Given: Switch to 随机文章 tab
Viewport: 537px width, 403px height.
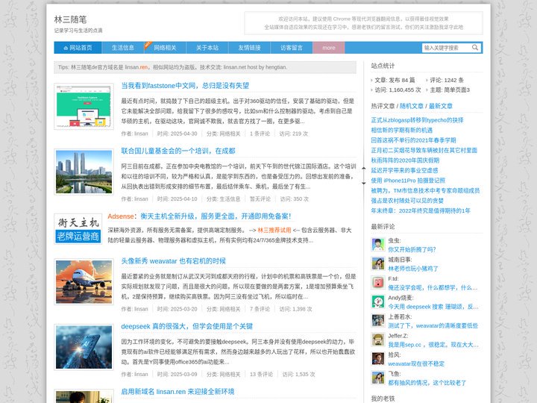Looking at the screenshot, I should coord(411,106).
